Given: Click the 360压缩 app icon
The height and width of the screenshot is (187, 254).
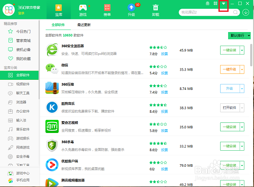Looking at the screenshot, I should pyautogui.click(x=52, y=88).
